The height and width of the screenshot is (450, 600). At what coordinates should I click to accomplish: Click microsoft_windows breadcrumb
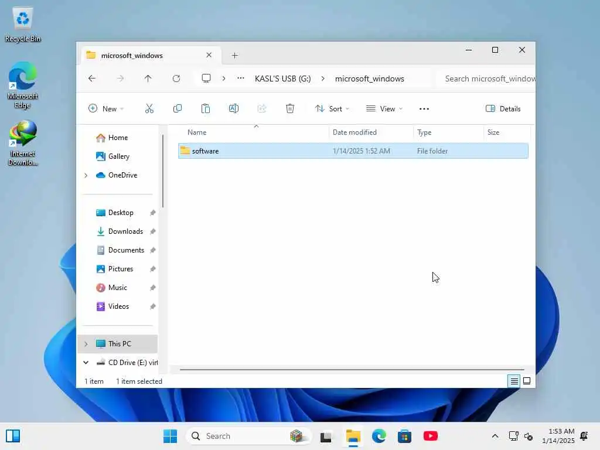[x=370, y=79]
